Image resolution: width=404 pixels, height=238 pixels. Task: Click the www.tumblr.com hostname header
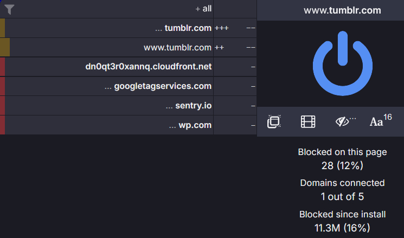point(342,10)
